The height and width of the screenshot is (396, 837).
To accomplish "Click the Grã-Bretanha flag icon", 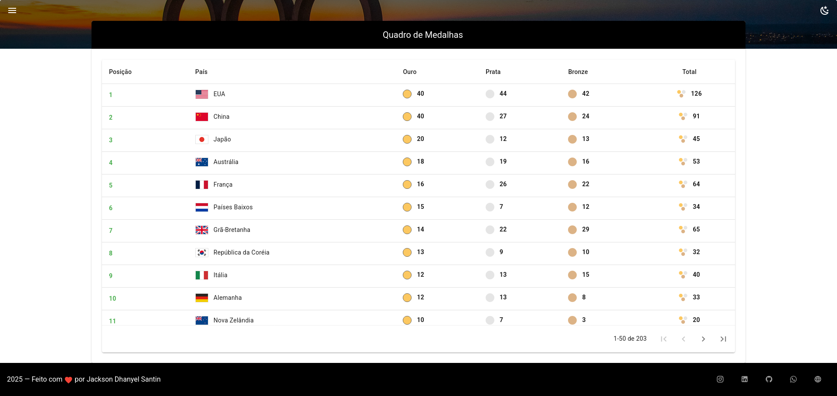I will coord(201,230).
